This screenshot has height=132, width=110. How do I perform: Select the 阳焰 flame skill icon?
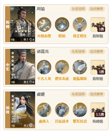pos(62,25)
